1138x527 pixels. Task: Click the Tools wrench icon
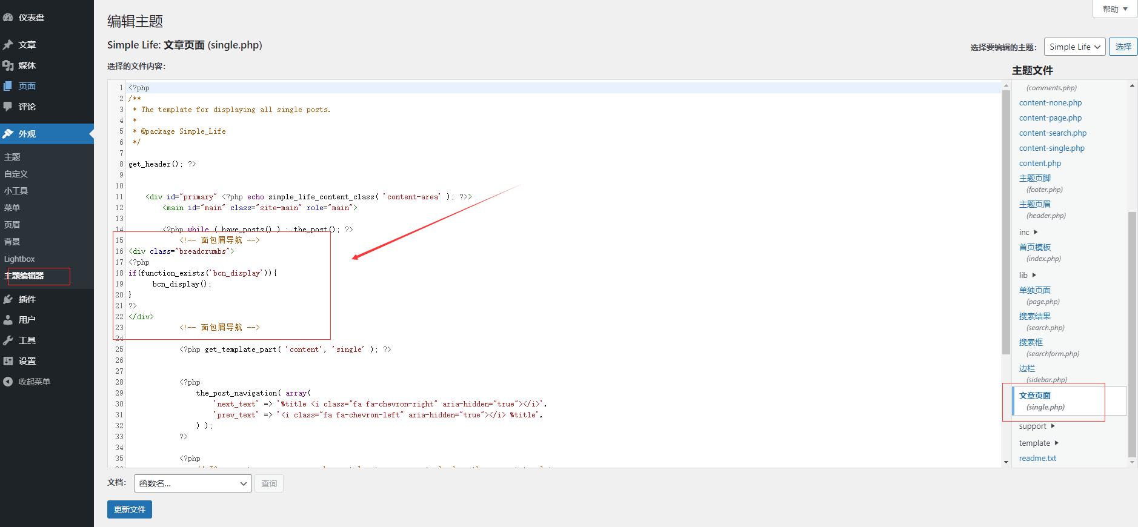click(x=8, y=340)
